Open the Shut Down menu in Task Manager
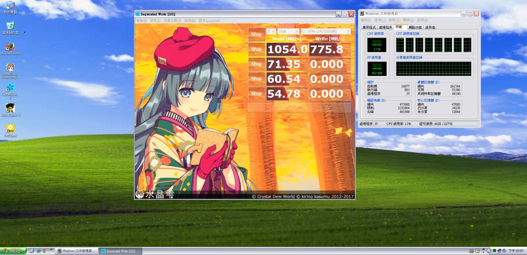The height and width of the screenshot is (255, 527). [x=408, y=20]
